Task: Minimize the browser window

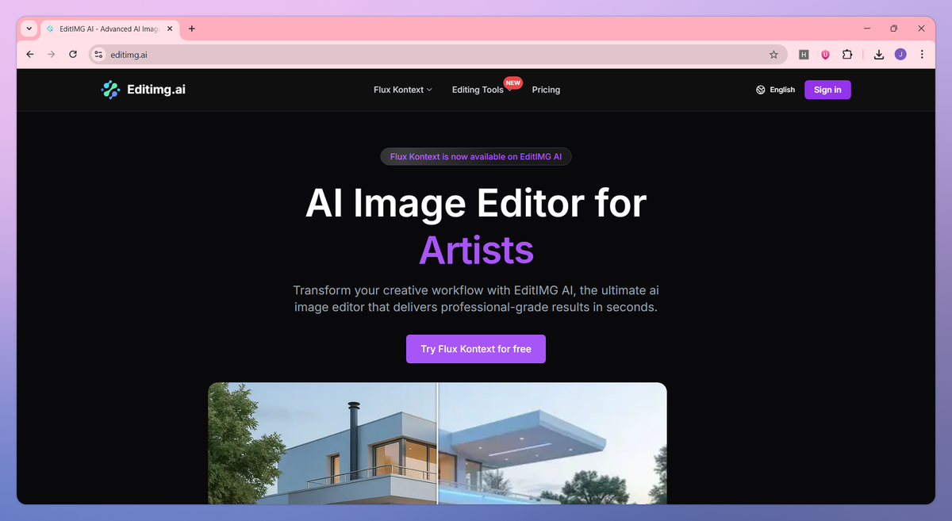Action: point(866,29)
